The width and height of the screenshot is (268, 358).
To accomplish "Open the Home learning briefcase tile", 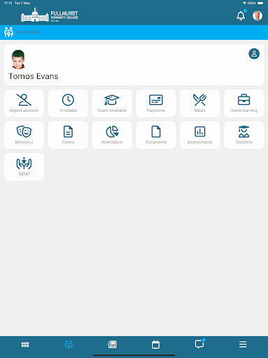I will click(x=244, y=103).
